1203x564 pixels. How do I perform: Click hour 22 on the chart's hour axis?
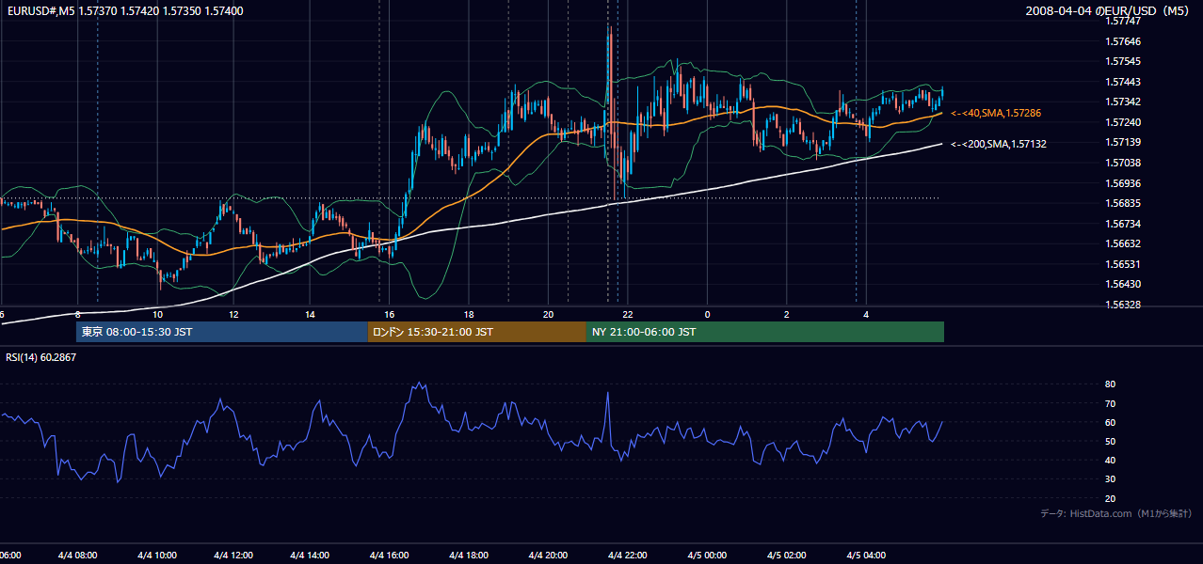point(628,314)
